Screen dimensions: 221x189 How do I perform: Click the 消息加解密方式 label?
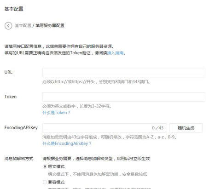pos(19,159)
